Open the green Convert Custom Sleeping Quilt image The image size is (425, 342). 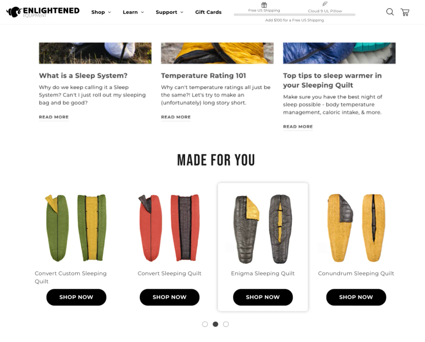[x=76, y=228]
